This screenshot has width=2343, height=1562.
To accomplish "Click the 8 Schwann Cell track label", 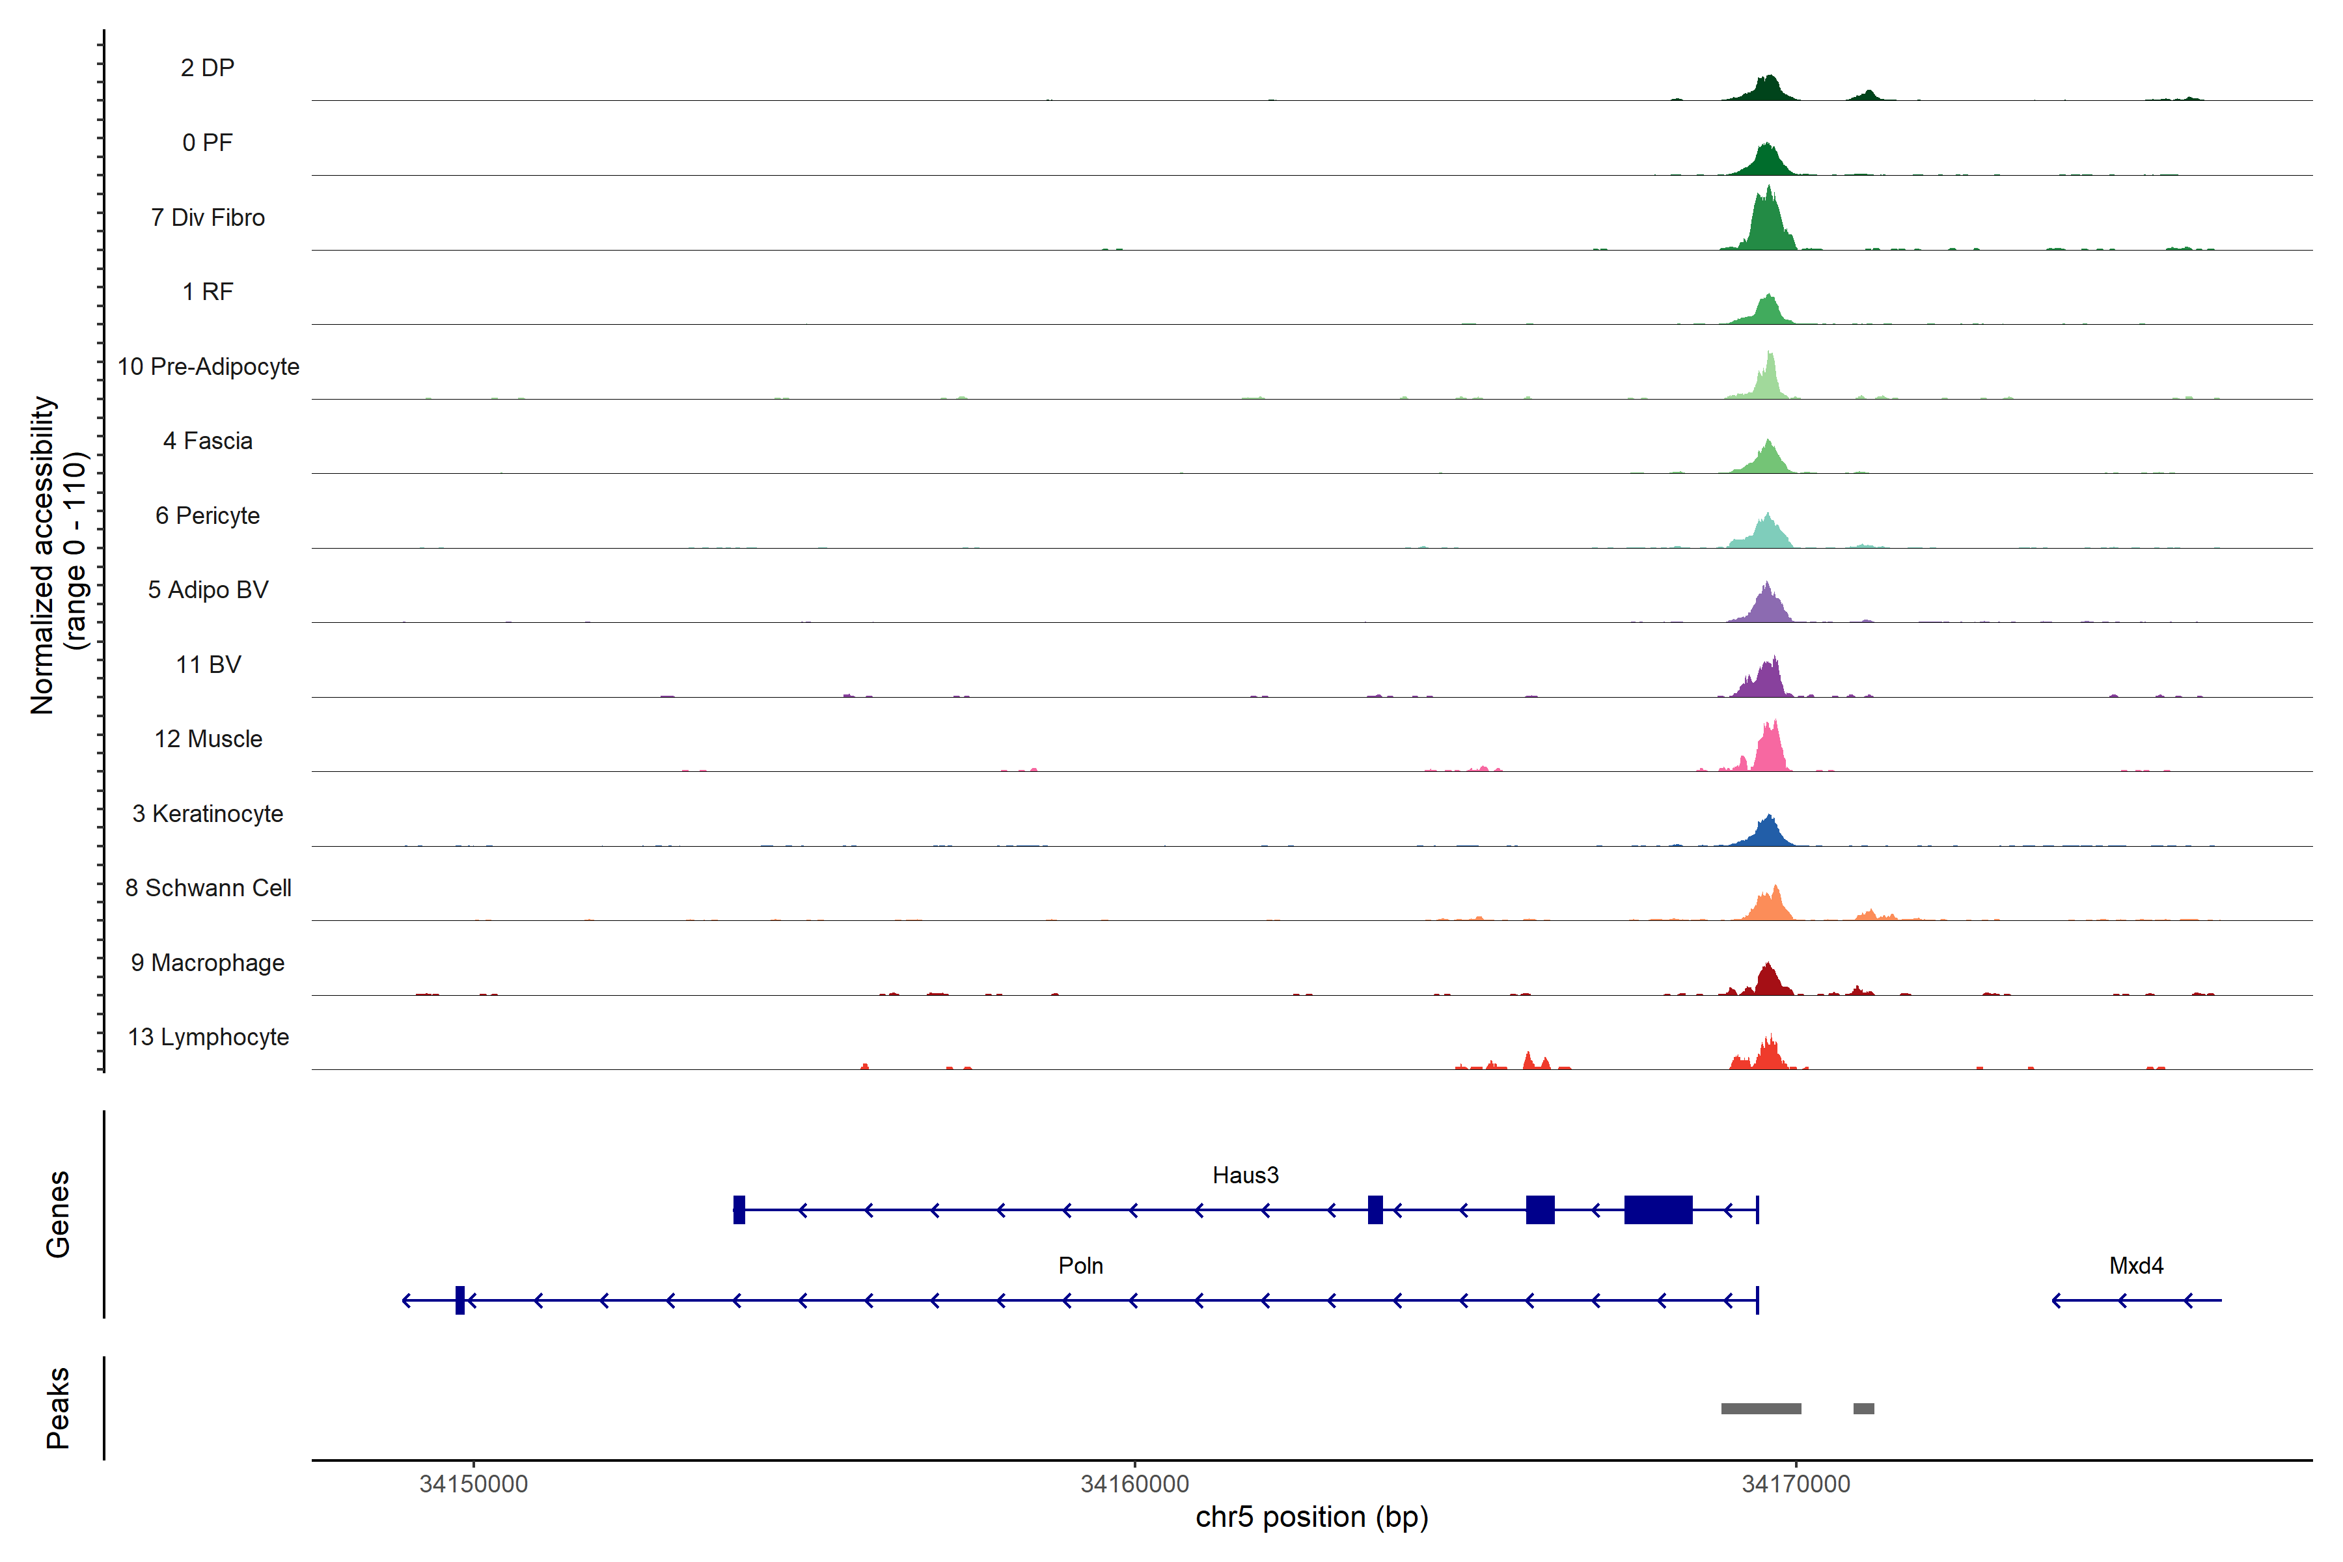I will [x=207, y=888].
